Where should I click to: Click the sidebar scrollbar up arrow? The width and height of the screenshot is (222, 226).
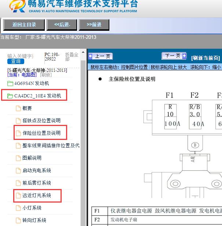coord(83,52)
